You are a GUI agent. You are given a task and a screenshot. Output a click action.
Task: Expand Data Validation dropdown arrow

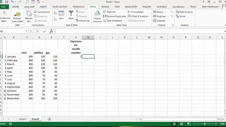pos(124,20)
